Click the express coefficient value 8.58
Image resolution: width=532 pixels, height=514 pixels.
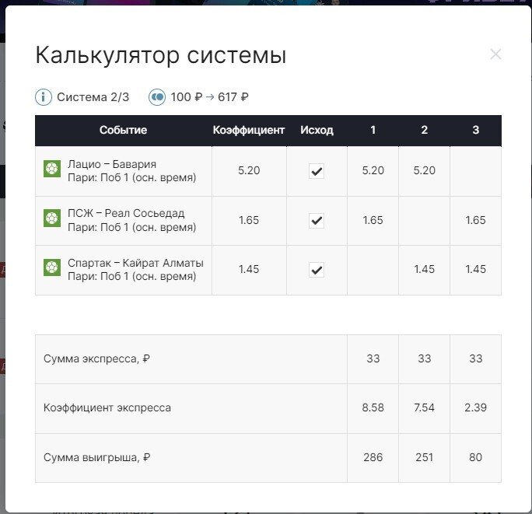[x=373, y=407]
